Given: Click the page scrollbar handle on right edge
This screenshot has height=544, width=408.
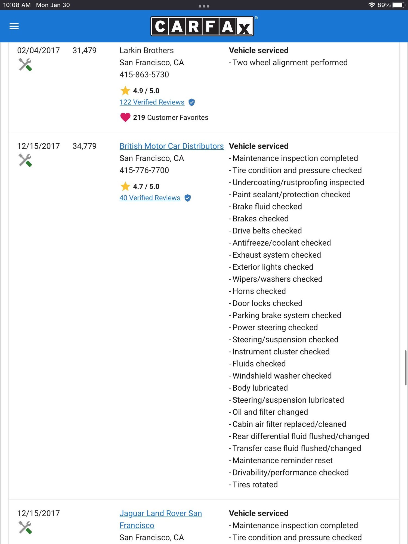Looking at the screenshot, I should (406, 368).
